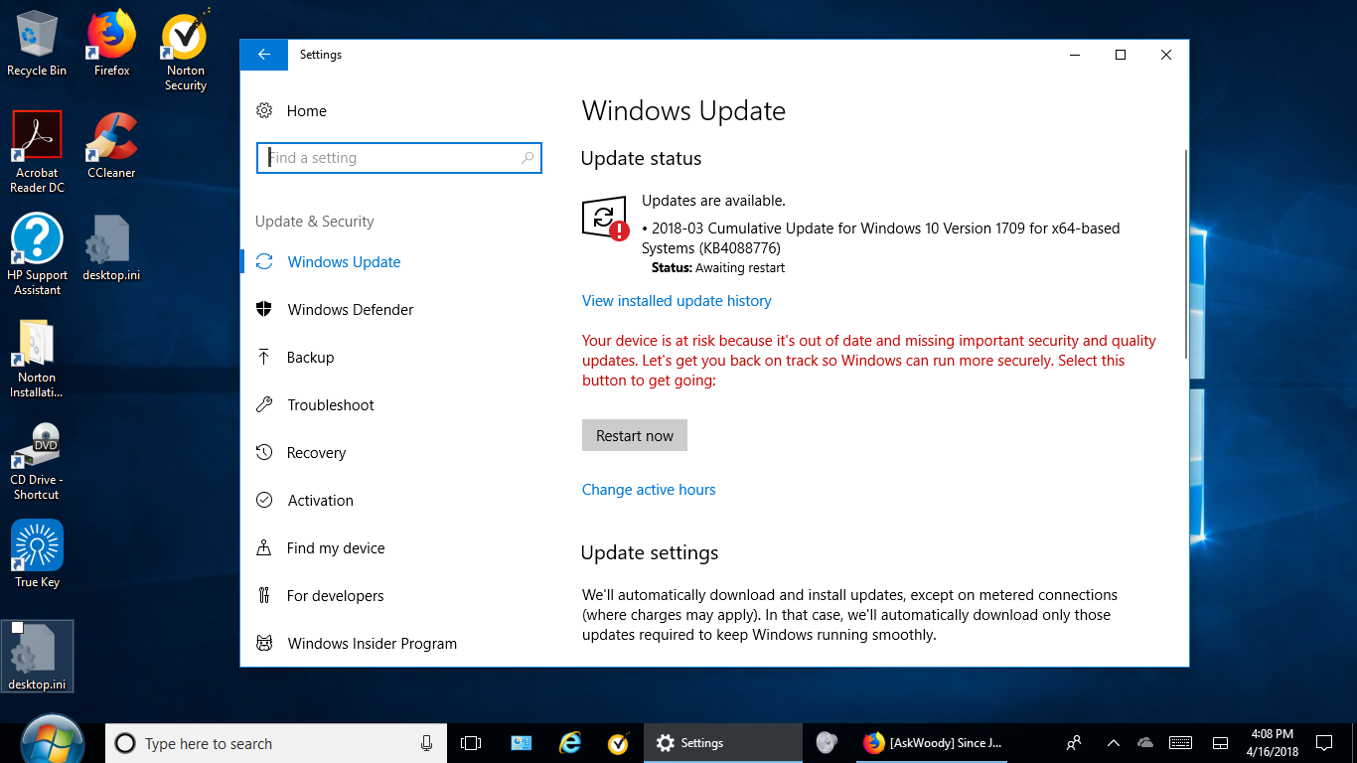This screenshot has width=1357, height=763.
Task: Open Action Center notifications icon
Action: click(x=1324, y=743)
